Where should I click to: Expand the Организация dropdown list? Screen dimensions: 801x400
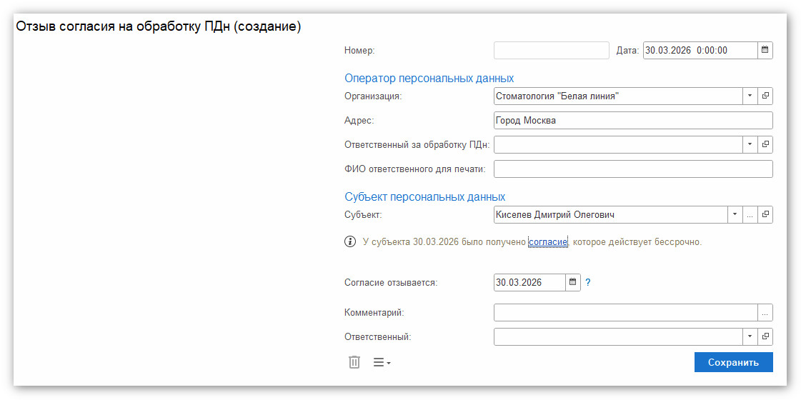click(750, 96)
